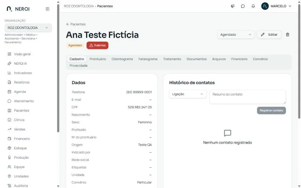Select the Documentos tab

[x=196, y=59]
